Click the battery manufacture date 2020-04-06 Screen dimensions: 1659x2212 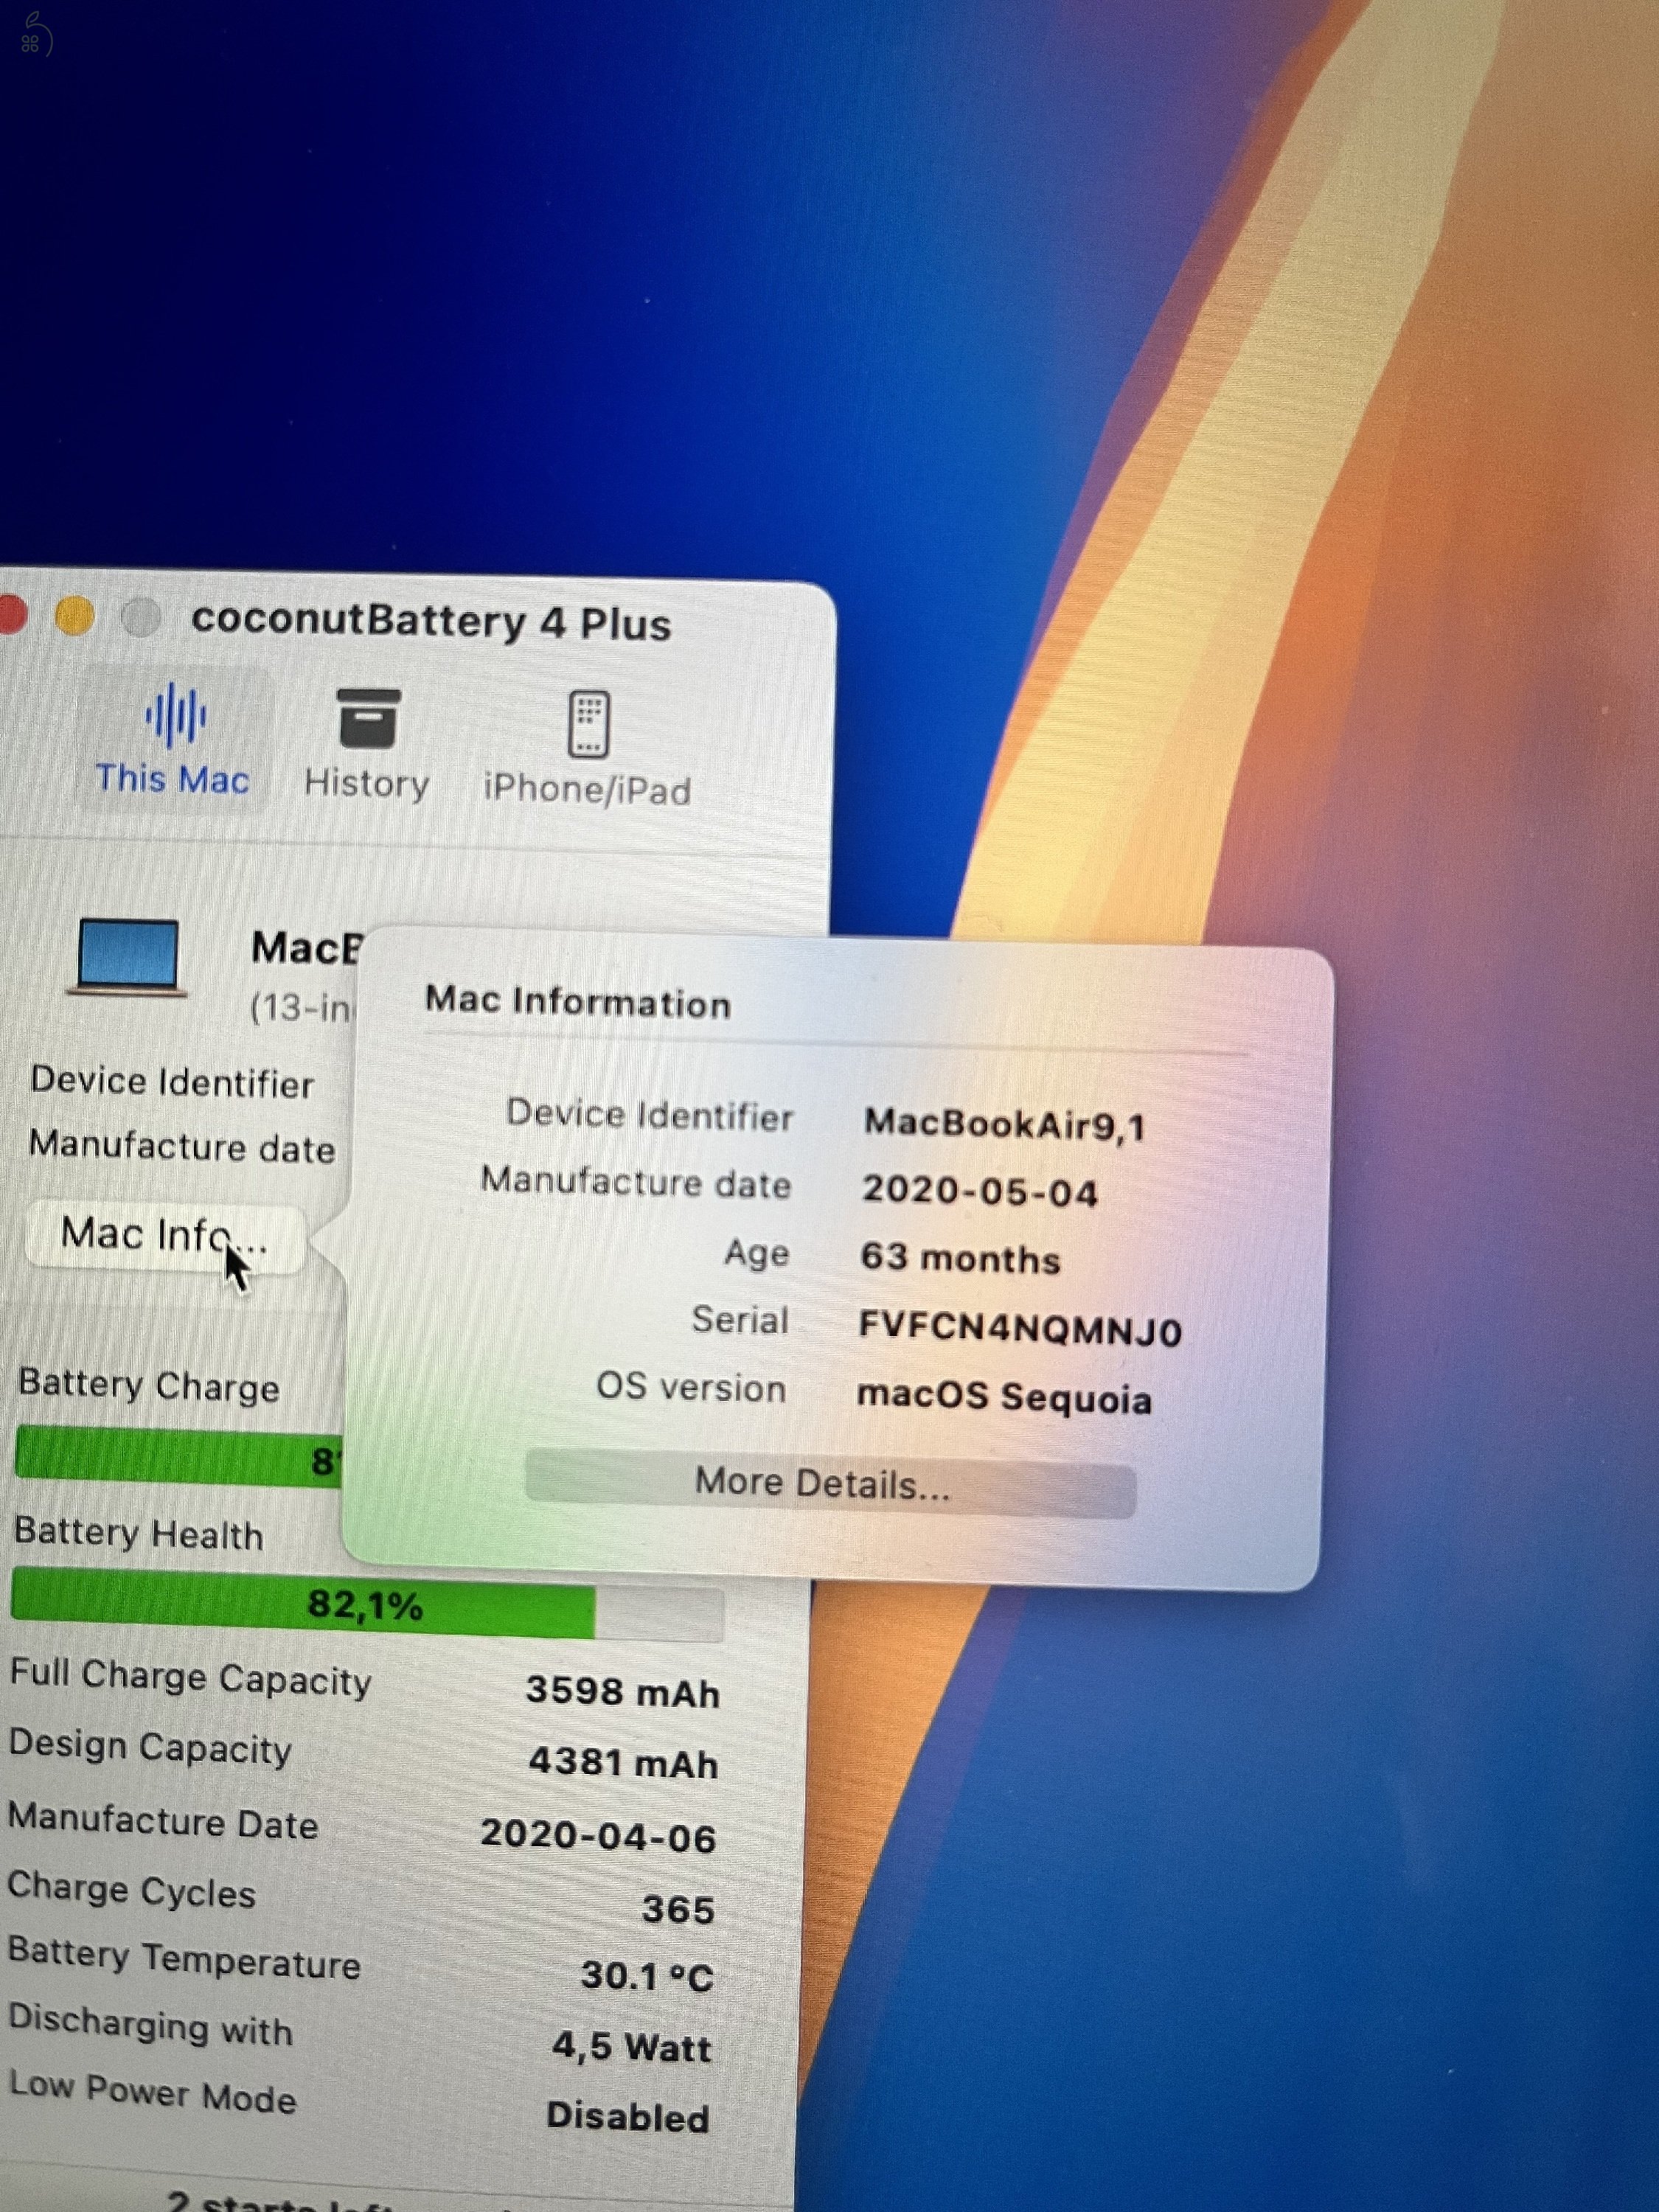[598, 1835]
